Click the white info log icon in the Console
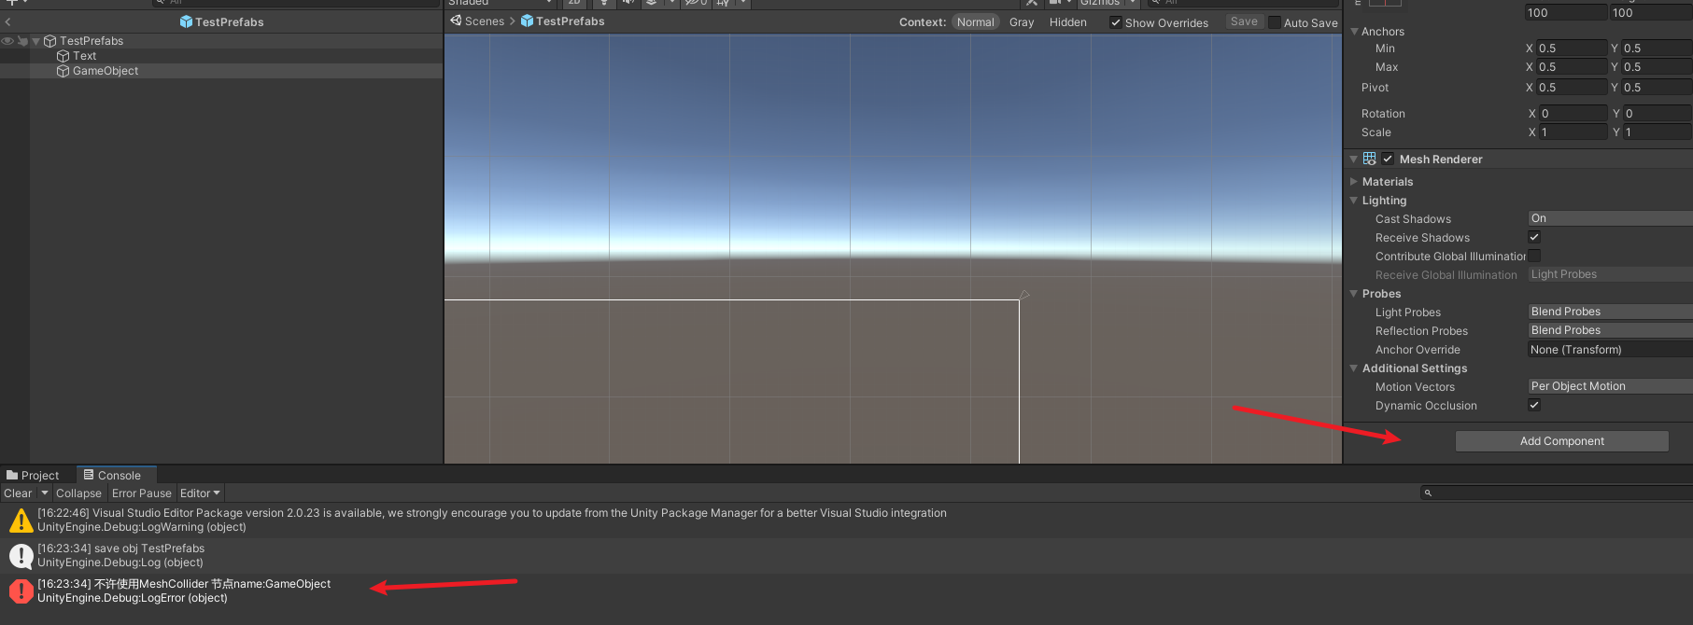 [21, 556]
